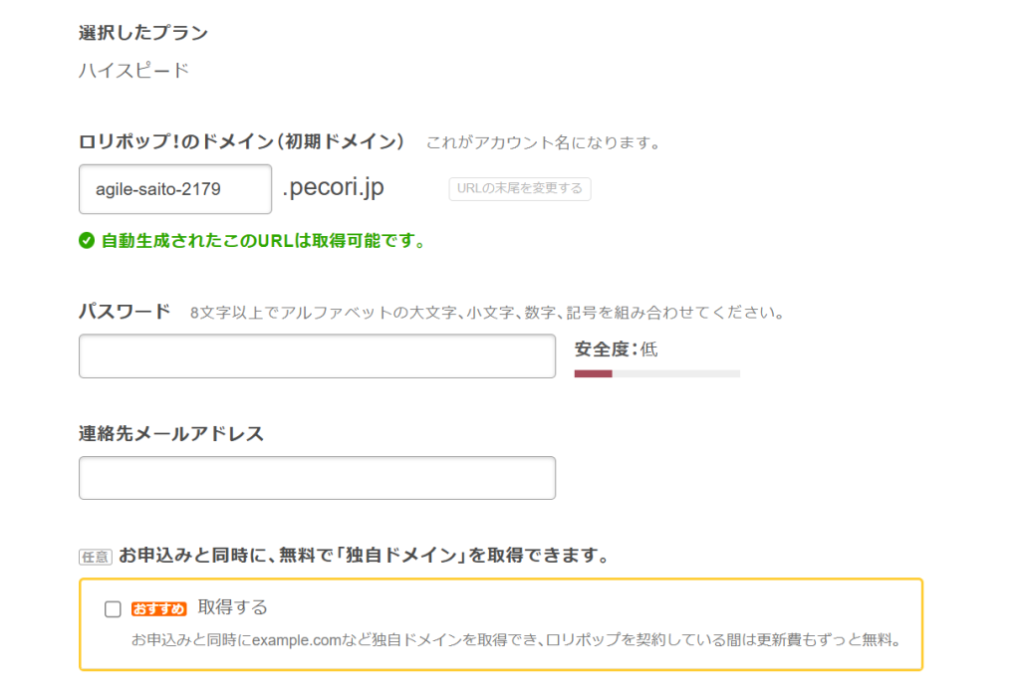Click the 連絡先メールアドレス field label

[x=171, y=434]
